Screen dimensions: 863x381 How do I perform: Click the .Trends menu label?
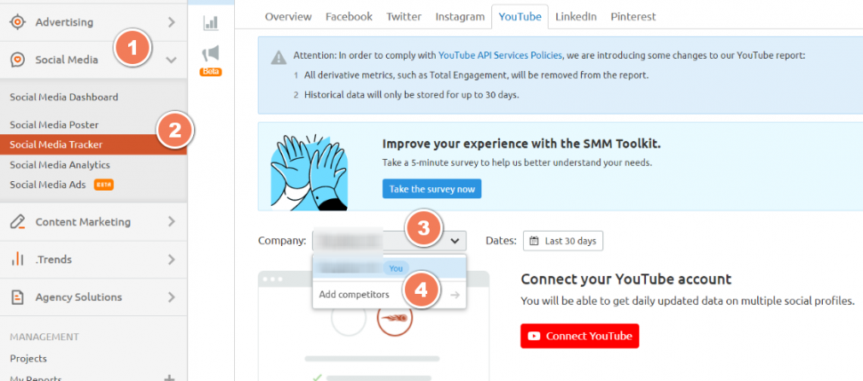coord(54,260)
